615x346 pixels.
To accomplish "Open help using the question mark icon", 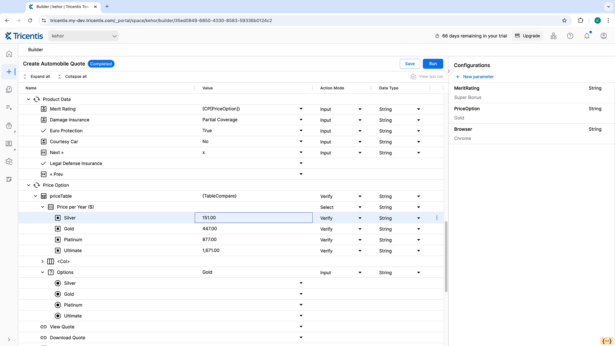I will pyautogui.click(x=570, y=36).
